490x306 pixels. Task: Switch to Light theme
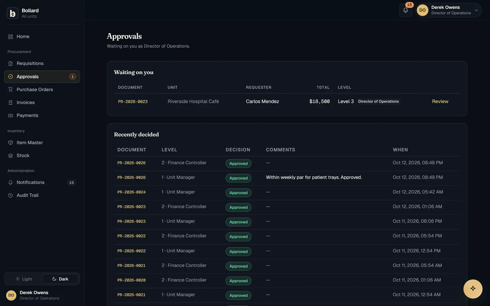click(24, 279)
